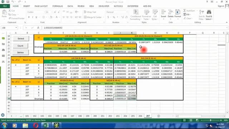
Task: Switch to the DEVELOPER tab
Action: (x=104, y=6)
